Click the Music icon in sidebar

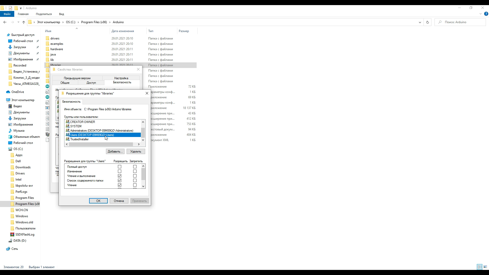[x=10, y=131]
